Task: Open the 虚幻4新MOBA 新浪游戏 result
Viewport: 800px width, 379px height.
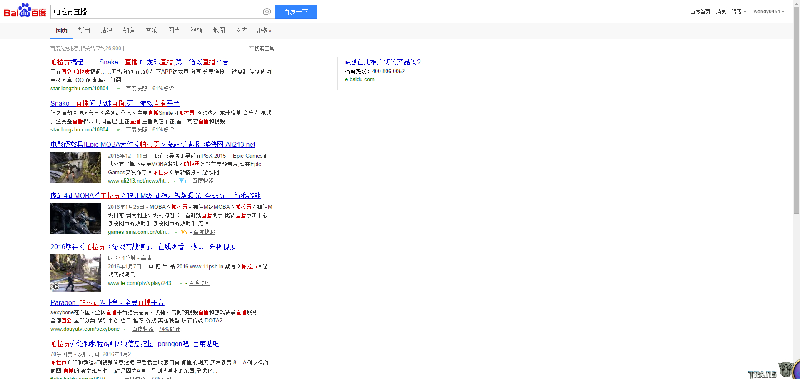Action: 155,196
